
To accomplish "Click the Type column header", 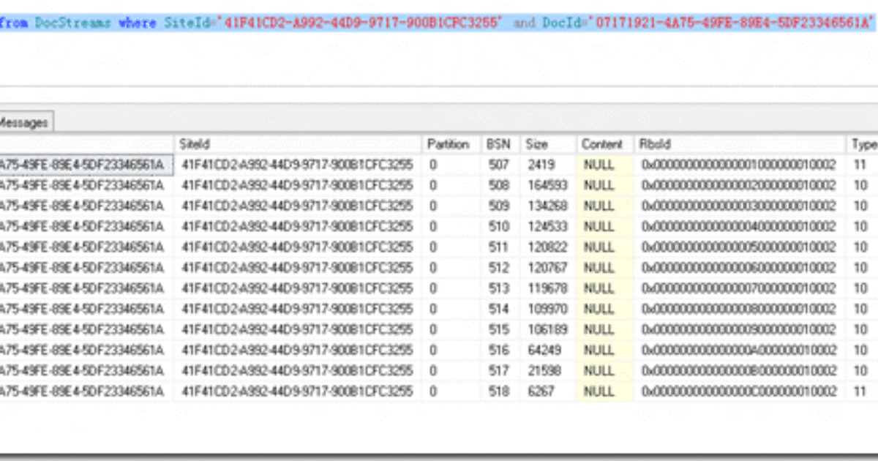I will (x=863, y=144).
